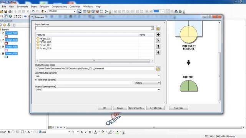Click the Environments... button

click(136, 108)
